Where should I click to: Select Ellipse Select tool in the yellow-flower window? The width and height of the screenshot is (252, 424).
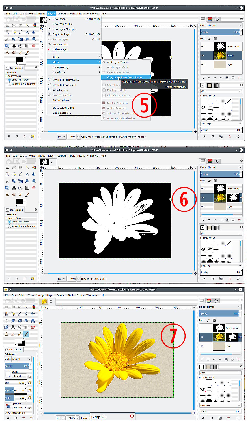[13, 307]
